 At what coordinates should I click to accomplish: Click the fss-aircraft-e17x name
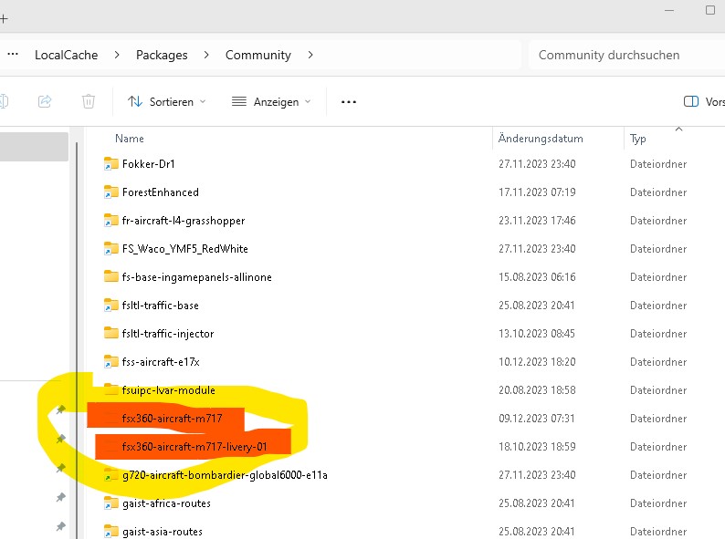tap(161, 362)
